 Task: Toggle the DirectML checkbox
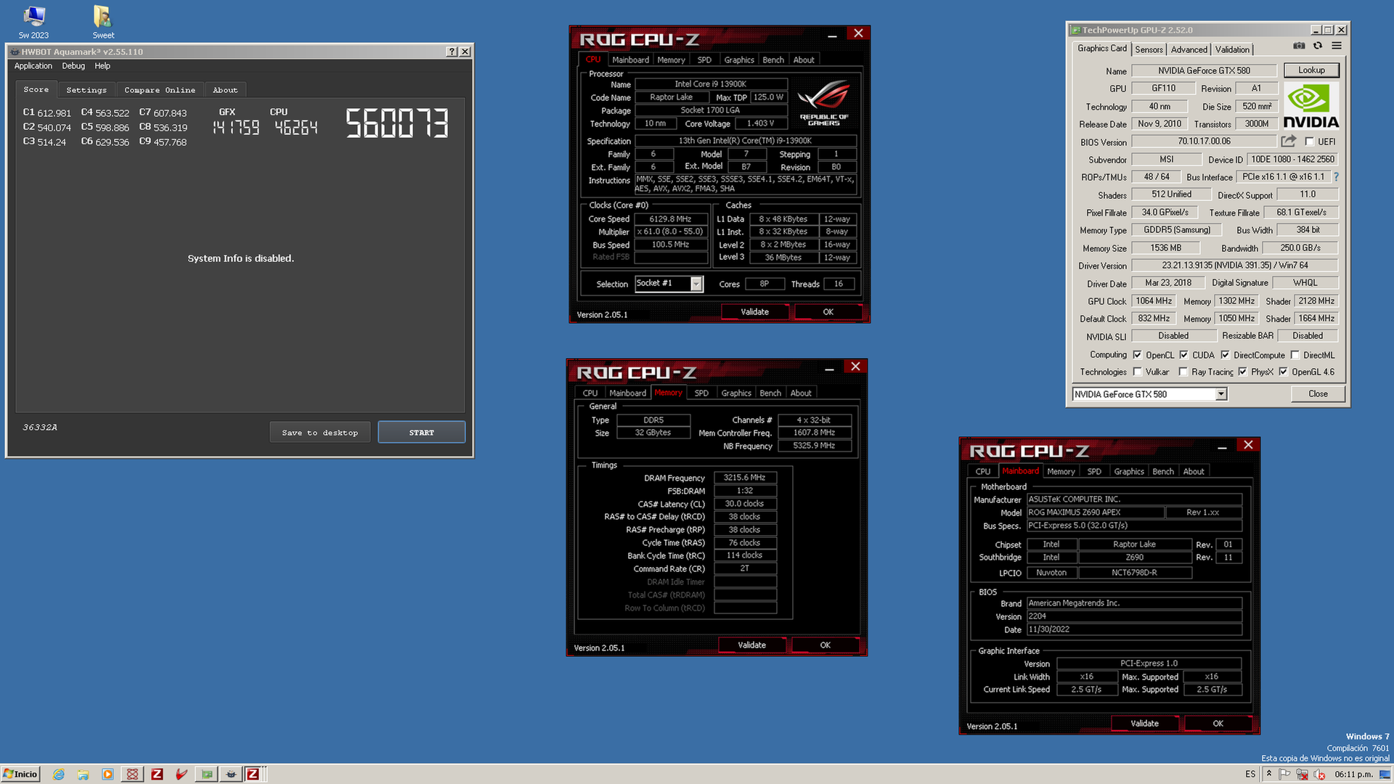point(1295,355)
